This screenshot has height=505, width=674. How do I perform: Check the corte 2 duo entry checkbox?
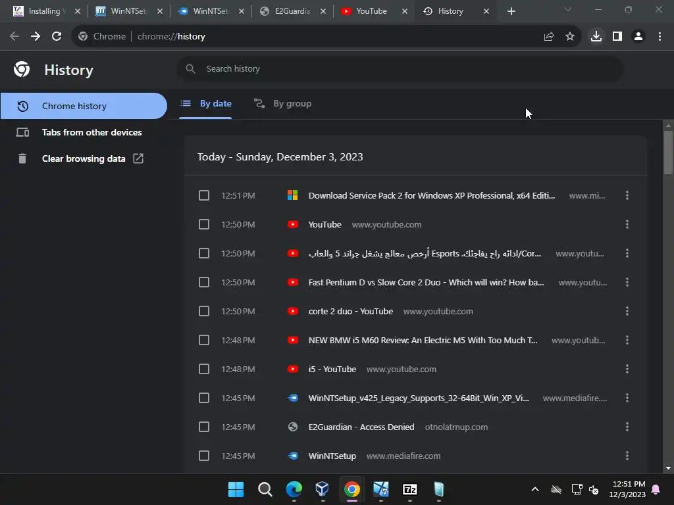(204, 311)
